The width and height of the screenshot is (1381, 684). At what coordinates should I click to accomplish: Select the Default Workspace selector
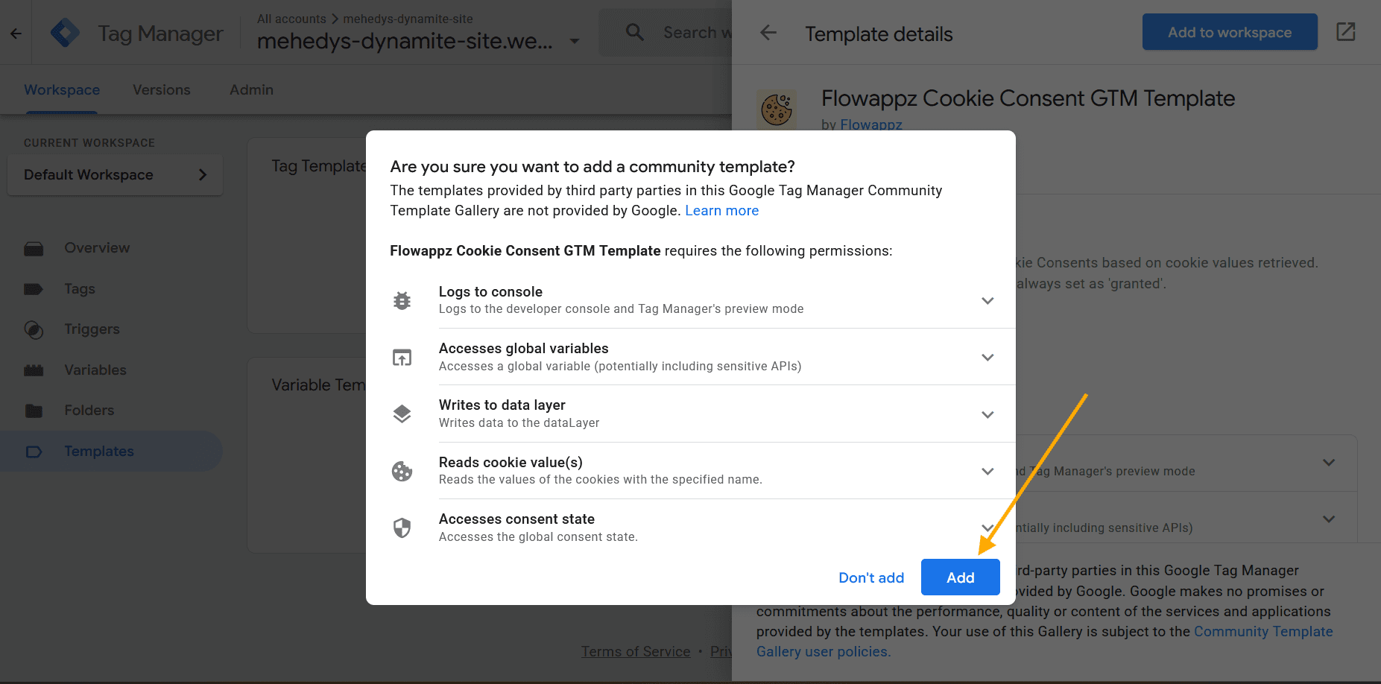pos(115,174)
